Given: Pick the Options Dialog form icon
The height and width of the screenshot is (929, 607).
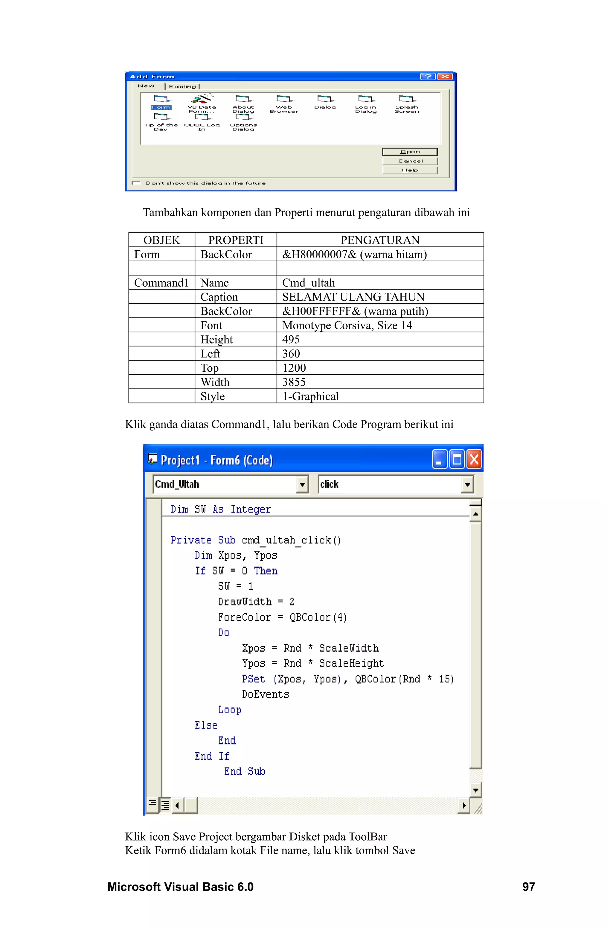Looking at the screenshot, I should point(243,117).
